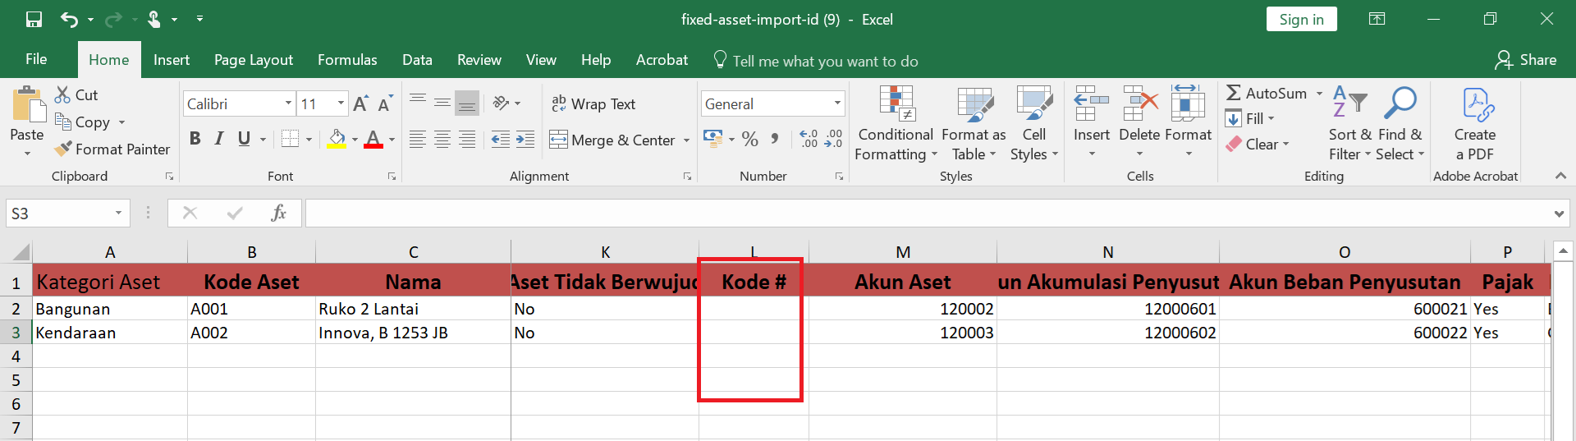Click the Cut scissors icon
The image size is (1576, 441).
(62, 95)
